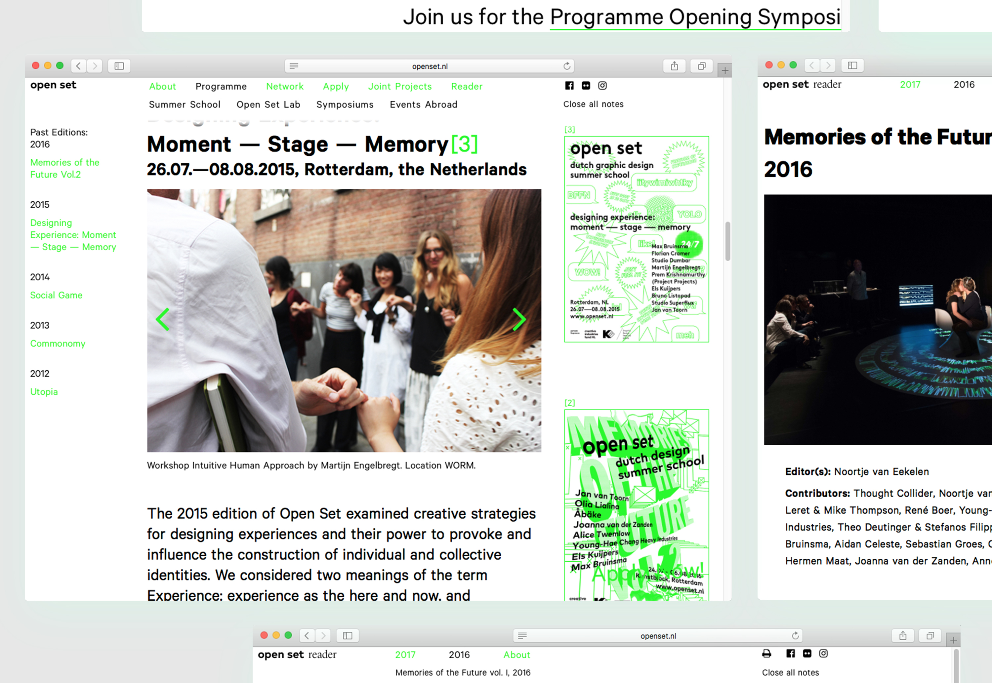Open a new tab with plus button
The height and width of the screenshot is (683, 992).
pos(724,71)
